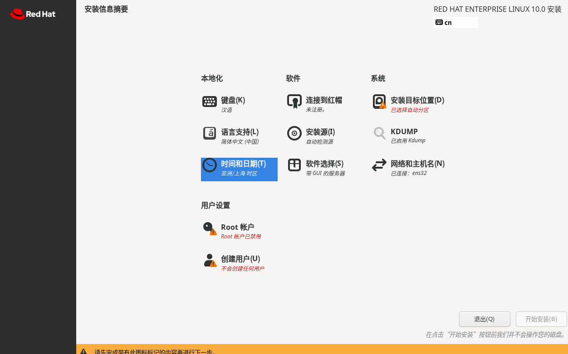Select the 时间和日期 clock icon

210,165
